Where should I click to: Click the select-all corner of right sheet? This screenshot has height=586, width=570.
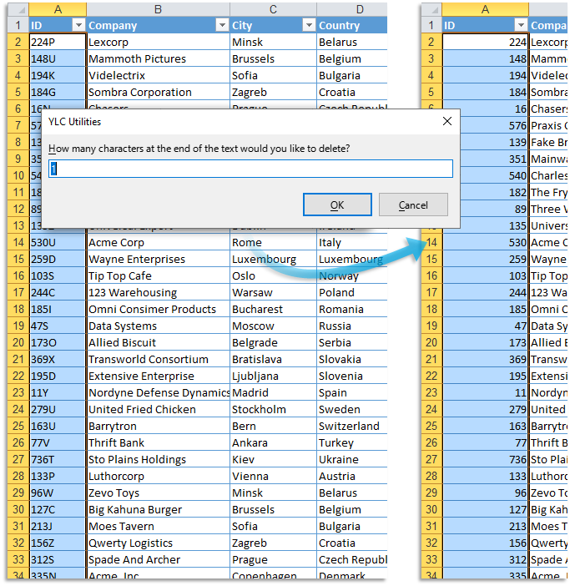[x=431, y=9]
